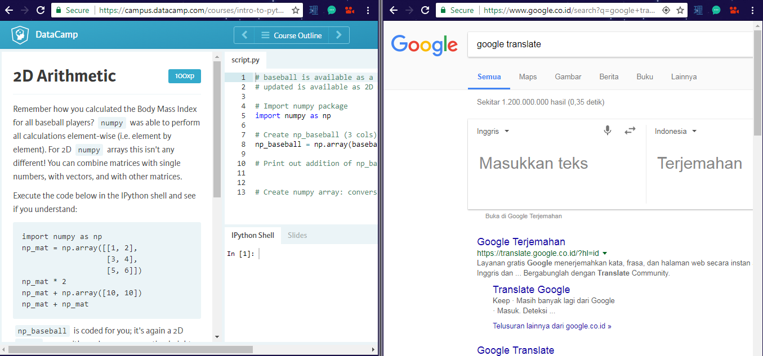The image size is (763, 356).
Task: Open the Inggris source language dropdown
Action: point(493,131)
